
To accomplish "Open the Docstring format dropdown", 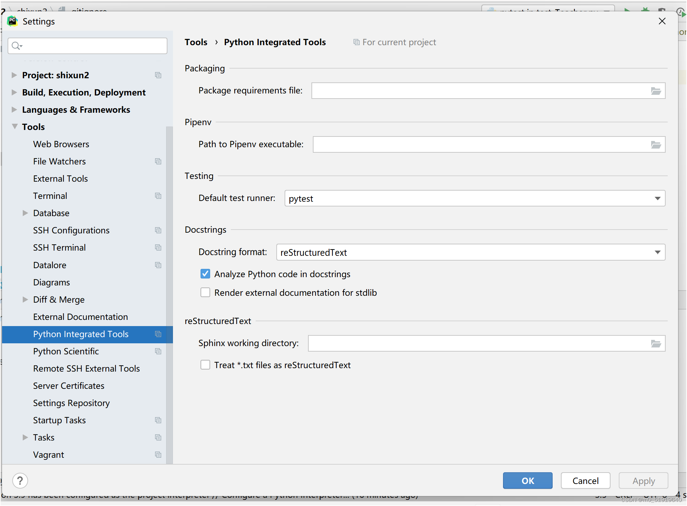I will (x=471, y=252).
